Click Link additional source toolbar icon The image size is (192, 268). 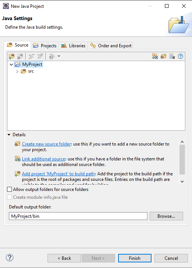pos(155,56)
